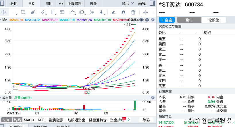This screenshot has height=127, width=235.
Task: Click the 总量:998971 volume total text
Action: [x=23, y=98]
